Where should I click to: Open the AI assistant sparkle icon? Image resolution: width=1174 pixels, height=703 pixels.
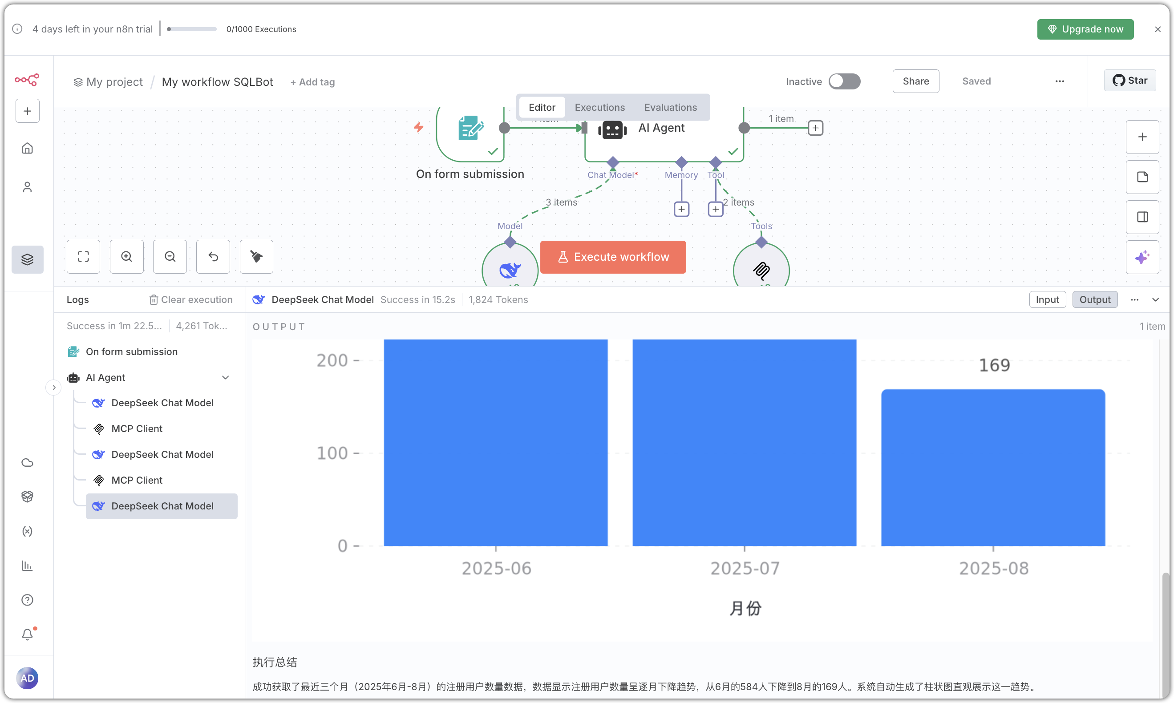tap(1142, 257)
